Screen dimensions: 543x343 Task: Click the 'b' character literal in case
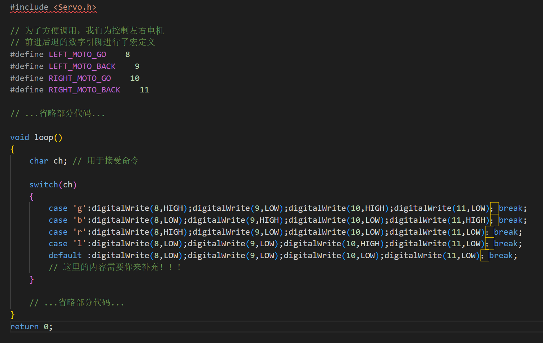pos(80,220)
